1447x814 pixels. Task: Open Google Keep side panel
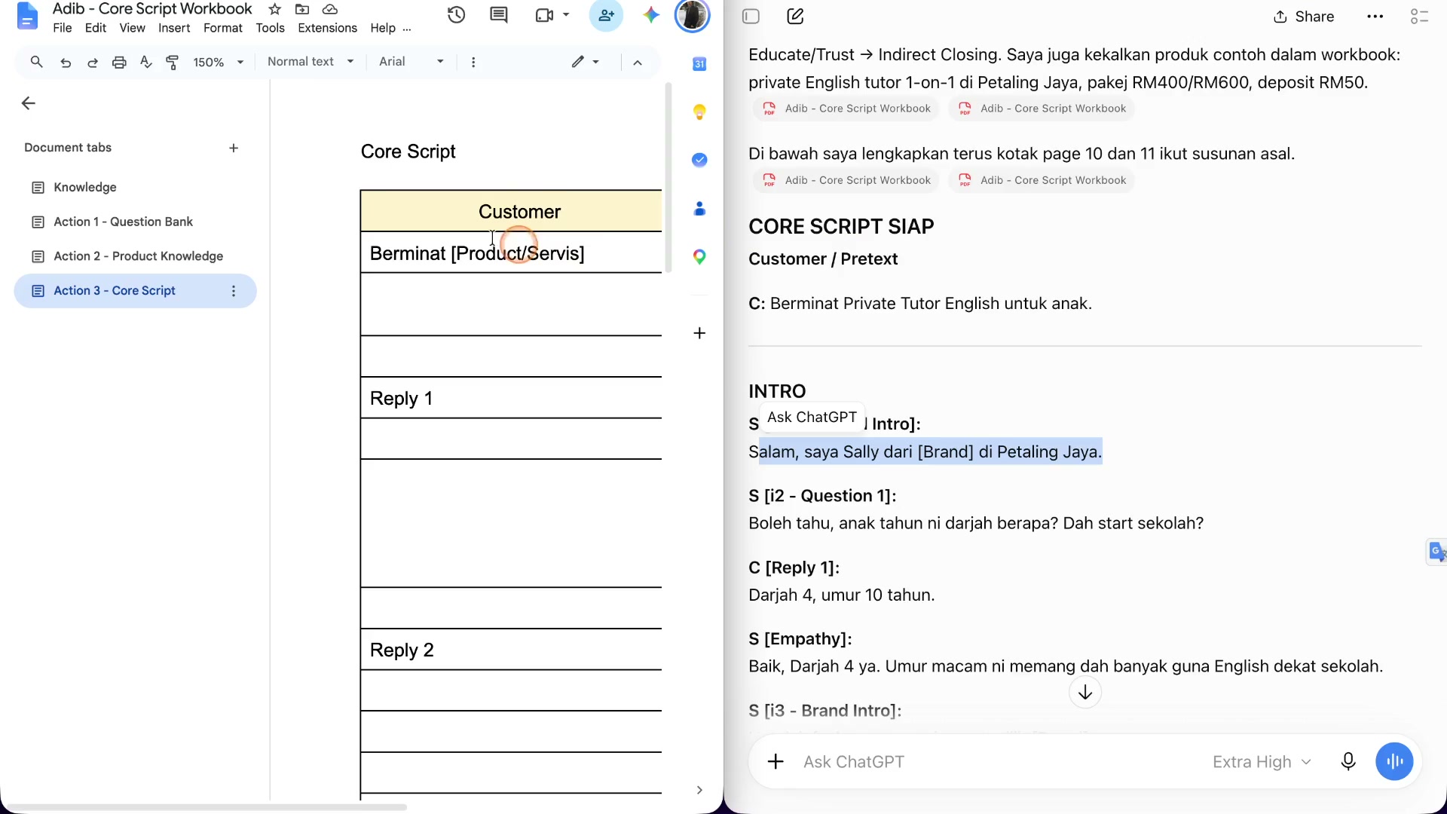pos(699,112)
